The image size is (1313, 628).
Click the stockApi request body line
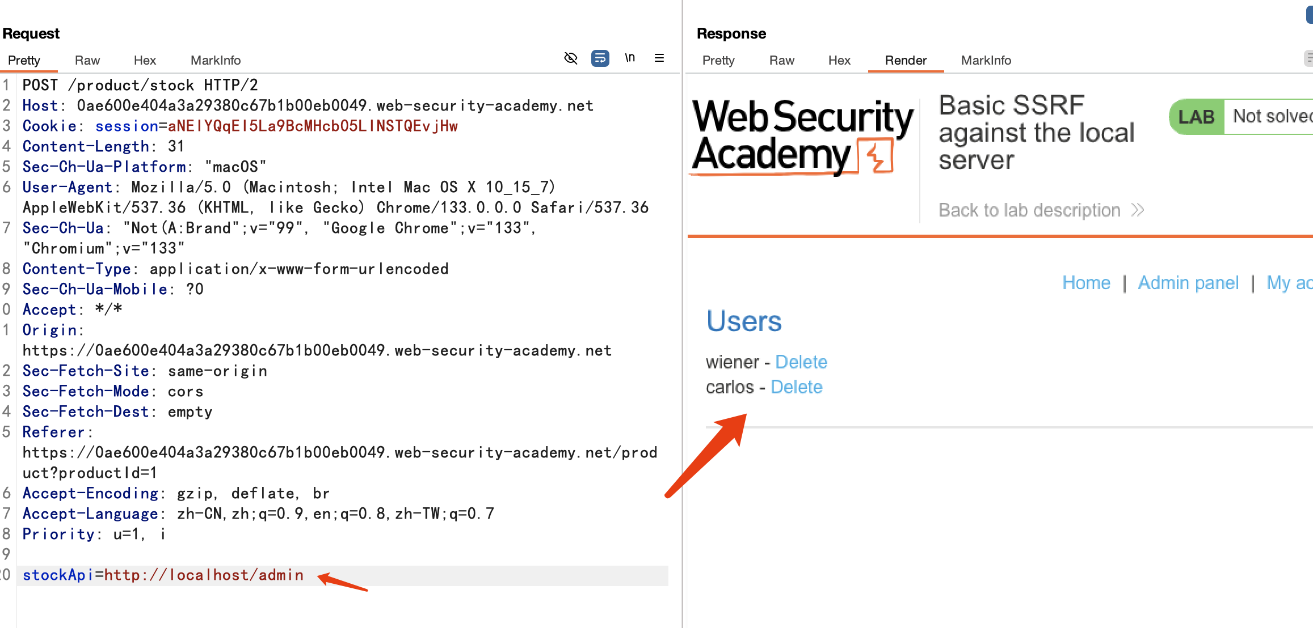pyautogui.click(x=163, y=575)
